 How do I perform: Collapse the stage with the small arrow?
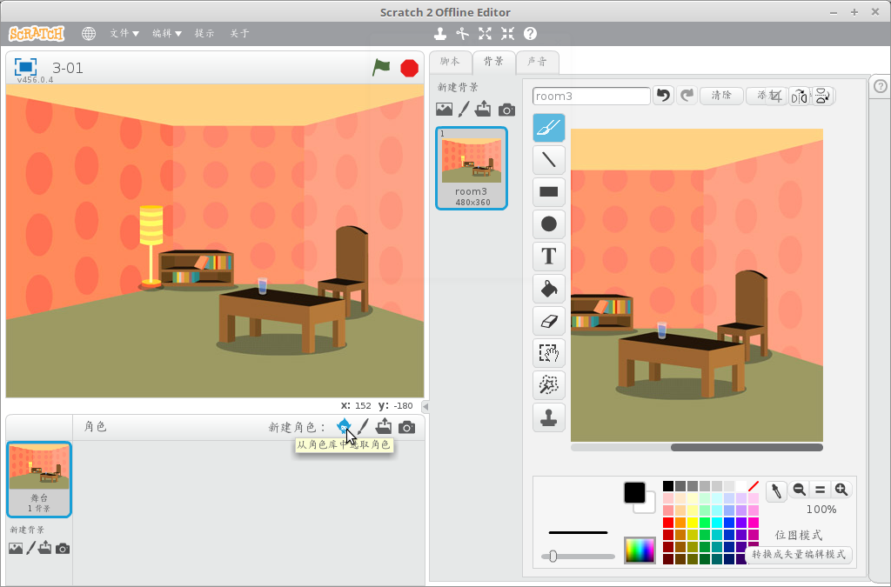coord(425,406)
